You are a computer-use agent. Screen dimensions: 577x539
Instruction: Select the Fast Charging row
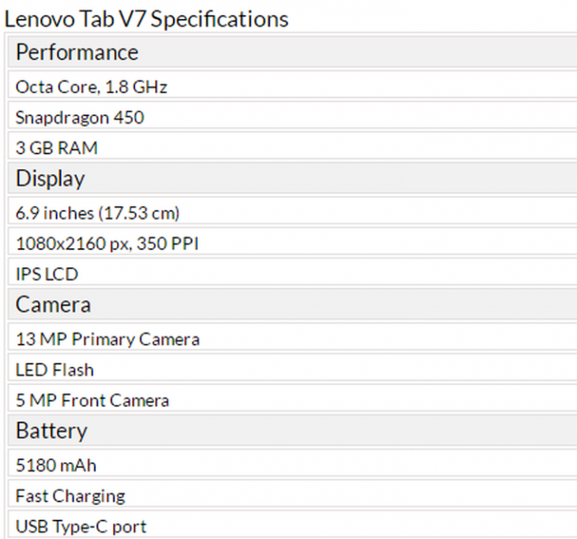[x=70, y=496]
